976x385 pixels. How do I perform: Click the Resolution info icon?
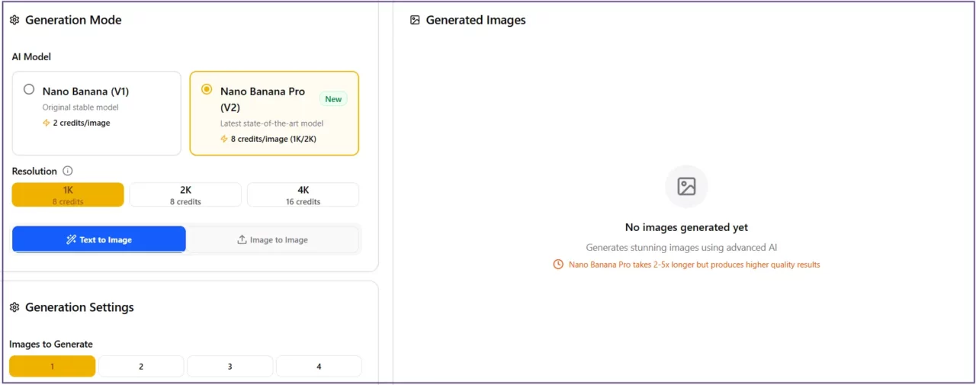point(68,172)
